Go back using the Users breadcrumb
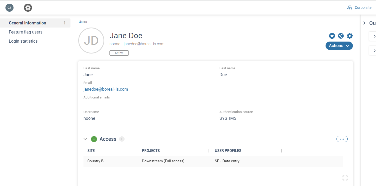This screenshot has width=376, height=186. pos(83,22)
